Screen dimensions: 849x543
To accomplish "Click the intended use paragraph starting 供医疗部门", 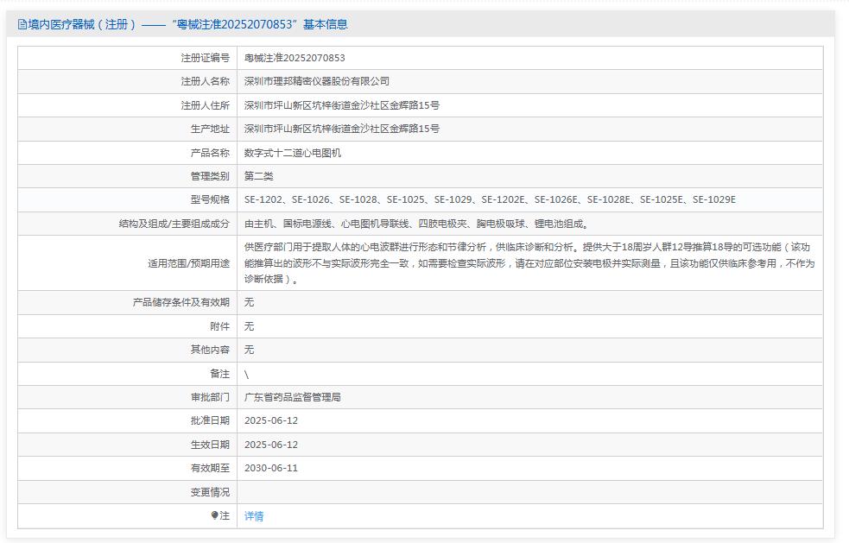I will 529,262.
